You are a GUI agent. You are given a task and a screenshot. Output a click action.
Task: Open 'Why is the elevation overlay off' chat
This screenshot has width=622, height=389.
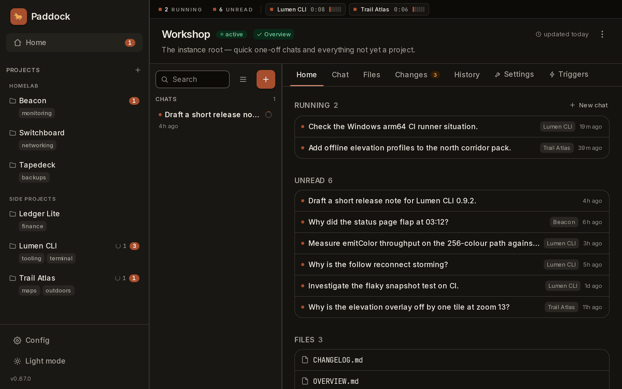[452, 307]
